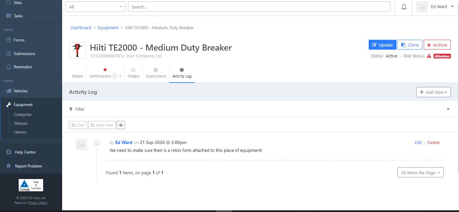
Task: Switch to the Submissions tab
Action: (x=156, y=73)
